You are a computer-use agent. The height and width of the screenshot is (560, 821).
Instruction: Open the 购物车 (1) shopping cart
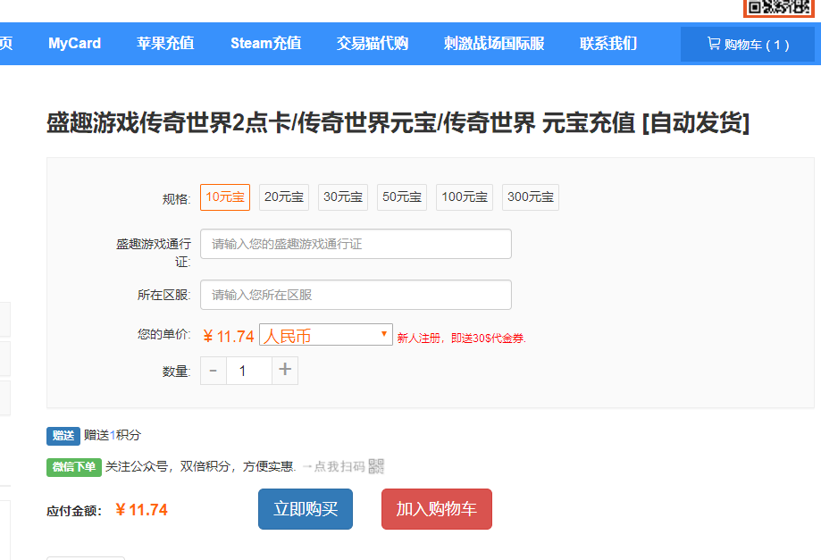747,45
